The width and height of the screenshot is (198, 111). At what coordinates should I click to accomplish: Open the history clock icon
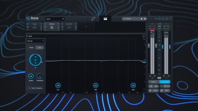(160, 19)
